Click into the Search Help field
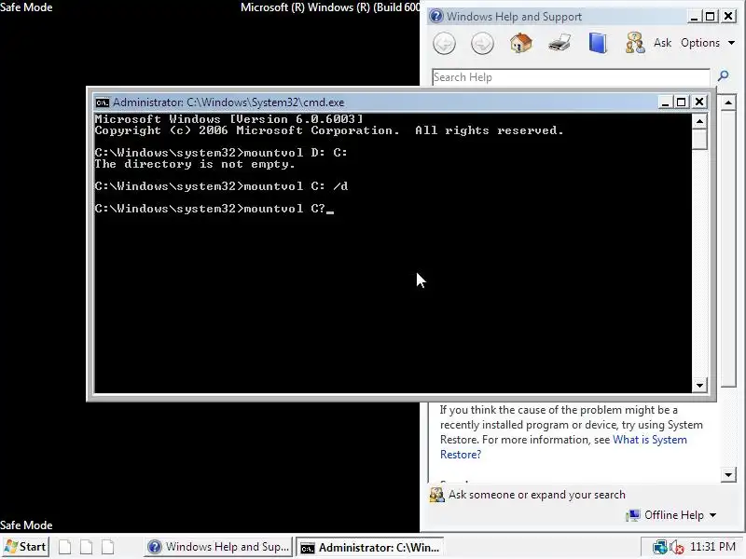The width and height of the screenshot is (746, 559). point(571,77)
